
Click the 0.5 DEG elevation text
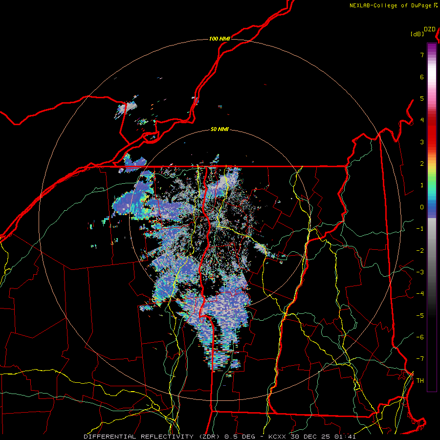click(240, 437)
